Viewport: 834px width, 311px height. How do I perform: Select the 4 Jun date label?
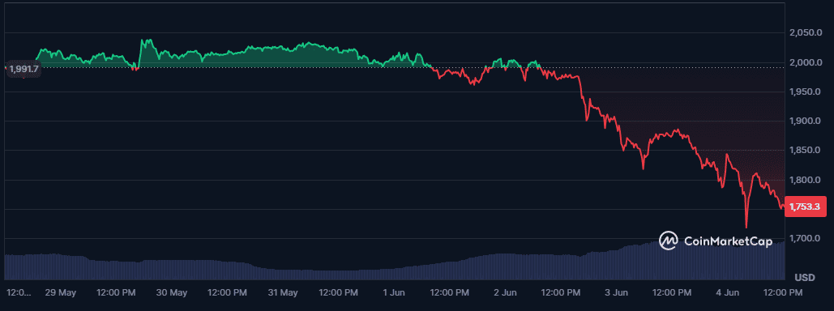tap(727, 293)
